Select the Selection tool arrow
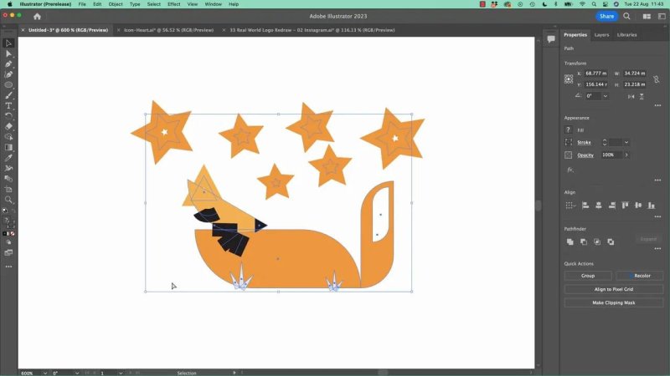The height and width of the screenshot is (376, 670). (x=8, y=43)
